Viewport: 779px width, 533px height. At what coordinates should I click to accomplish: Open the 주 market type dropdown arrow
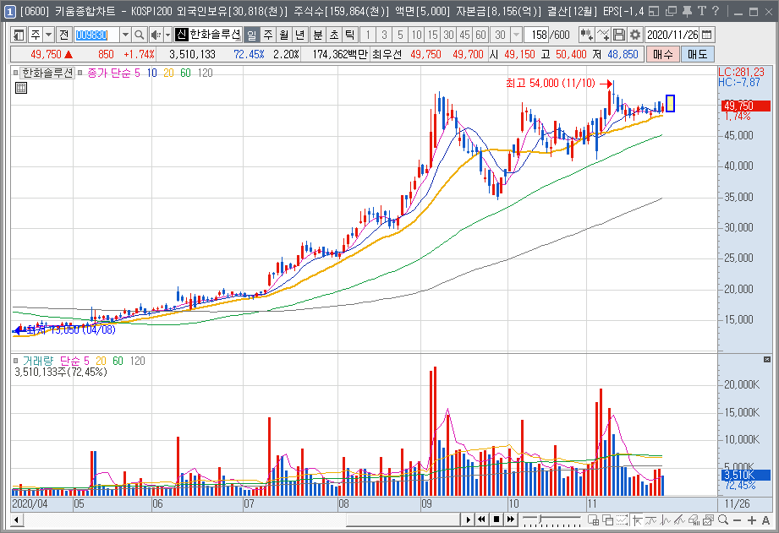tap(49, 35)
